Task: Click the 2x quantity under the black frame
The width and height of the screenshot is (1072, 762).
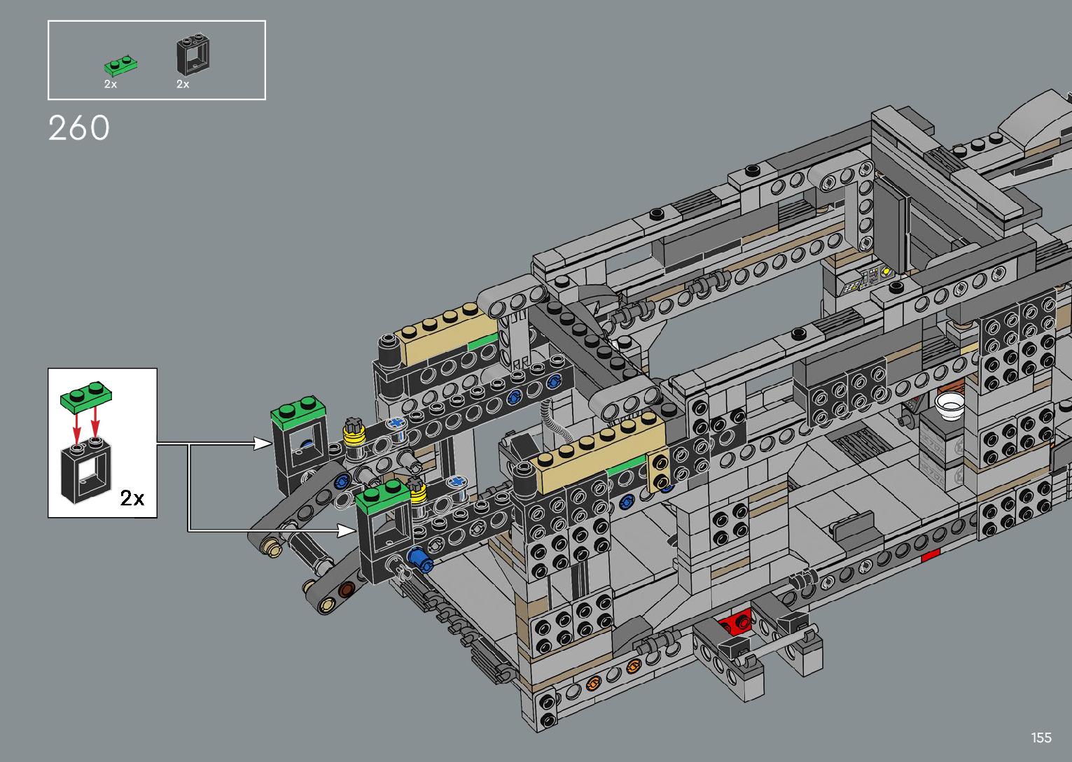Action: (183, 85)
